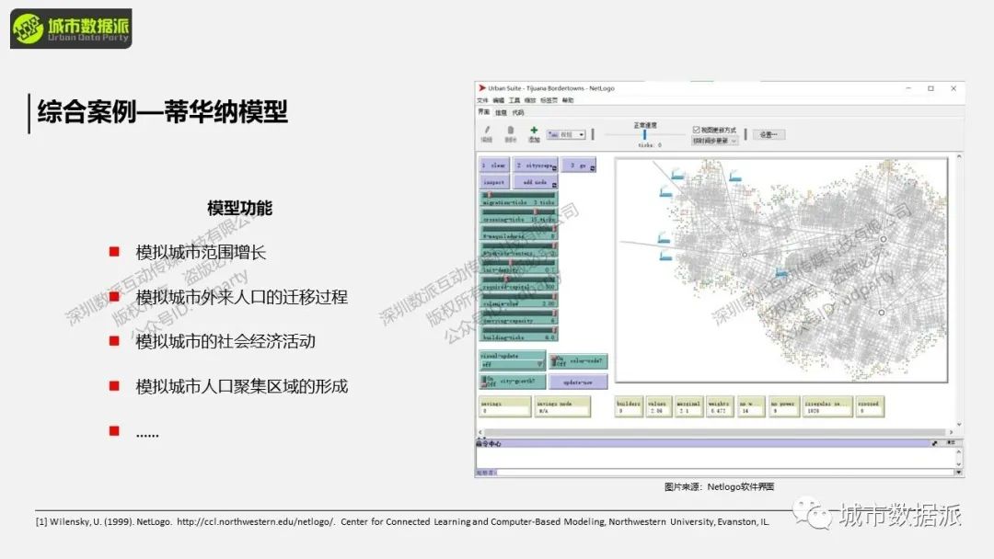Click the right arrow of horizontal scrollbar
994x559 pixels.
[951, 432]
